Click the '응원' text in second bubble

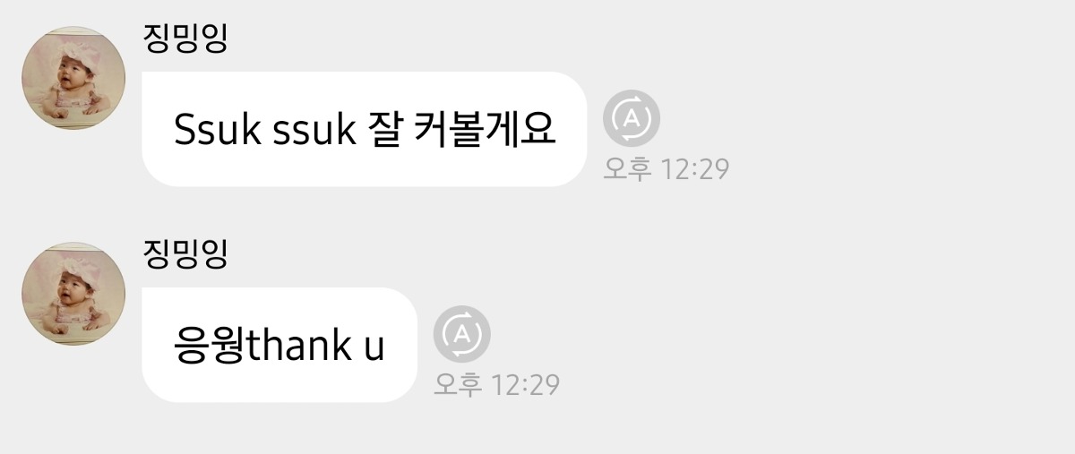pos(209,347)
